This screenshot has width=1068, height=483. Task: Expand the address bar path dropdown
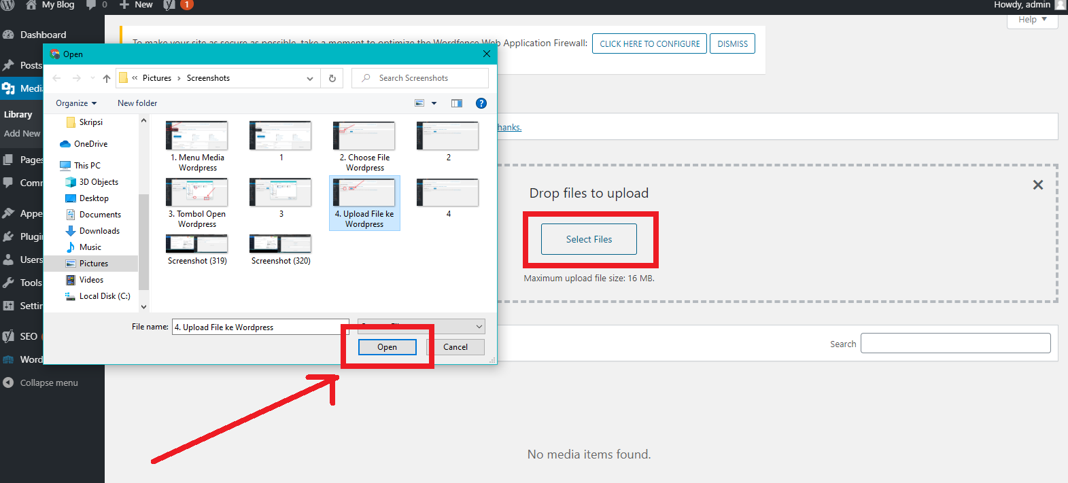(310, 78)
